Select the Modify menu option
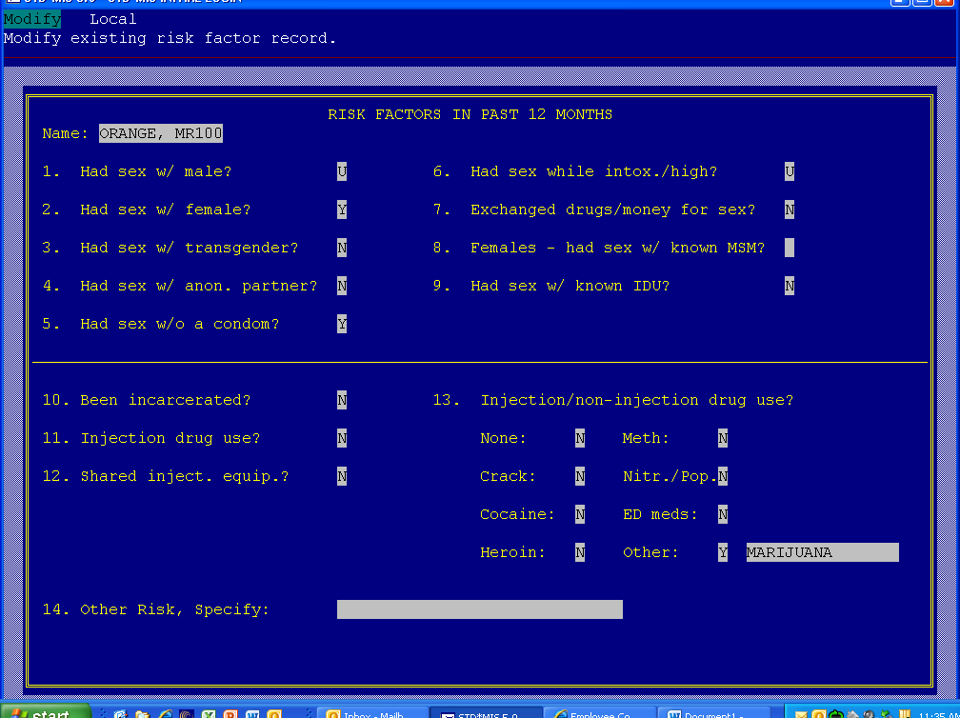 [31, 19]
